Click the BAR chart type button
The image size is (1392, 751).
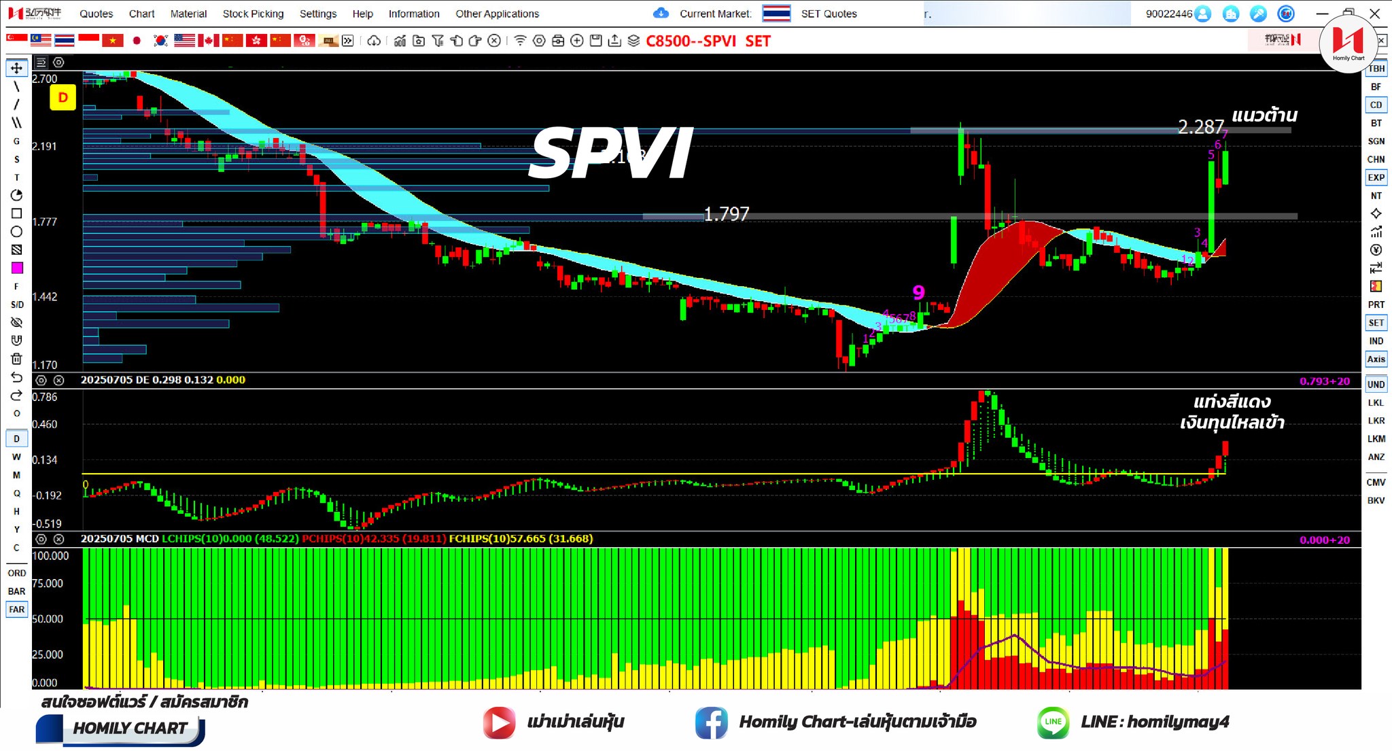16,591
